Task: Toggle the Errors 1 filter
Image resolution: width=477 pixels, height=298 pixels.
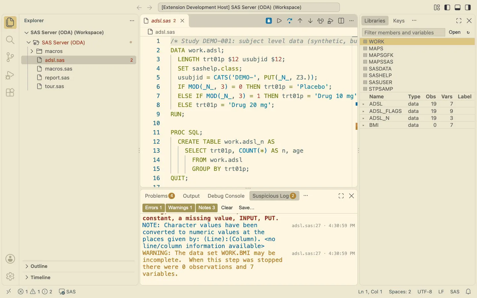Action: pyautogui.click(x=153, y=208)
